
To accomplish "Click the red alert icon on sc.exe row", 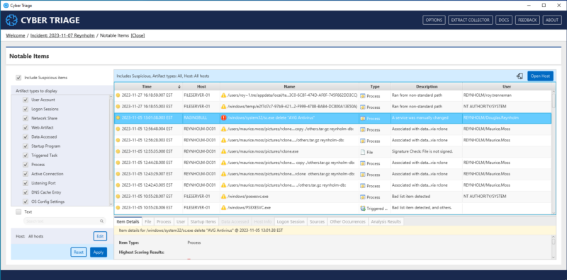I will [x=223, y=118].
